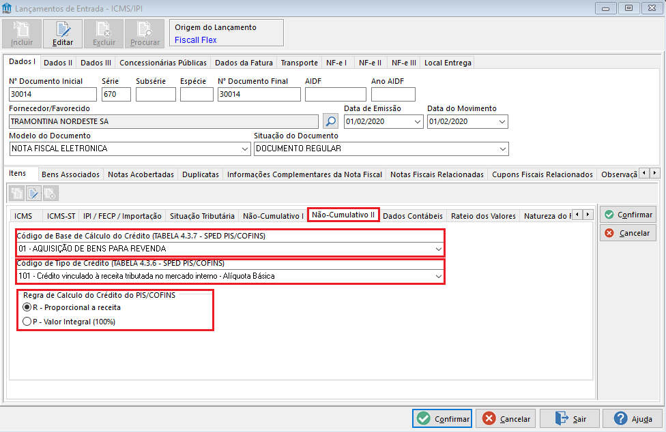Expand Código de Base de Cálculo dropdown

(438, 249)
